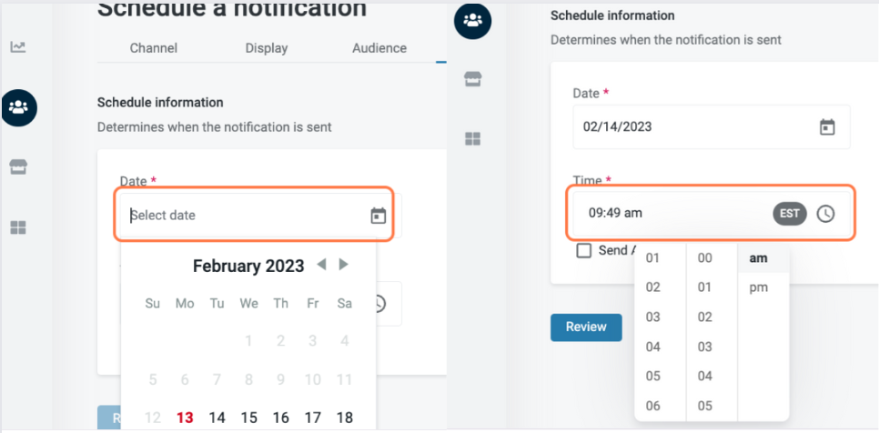This screenshot has width=879, height=433.
Task: Toggle the Send checkbox below time field
Action: 584,250
